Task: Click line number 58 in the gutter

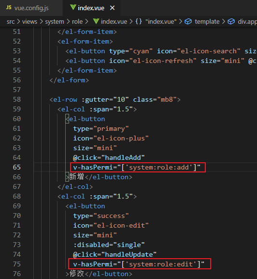Action: [17, 99]
